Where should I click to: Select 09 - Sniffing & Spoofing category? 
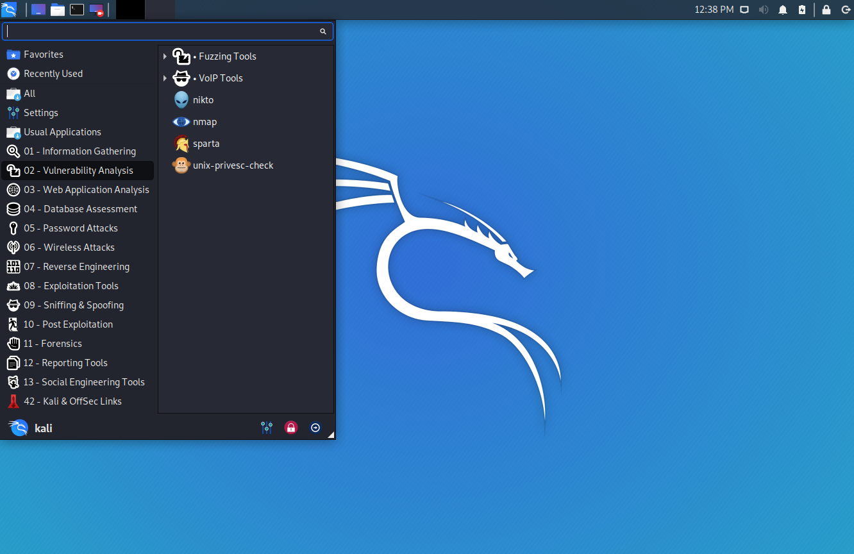point(78,305)
